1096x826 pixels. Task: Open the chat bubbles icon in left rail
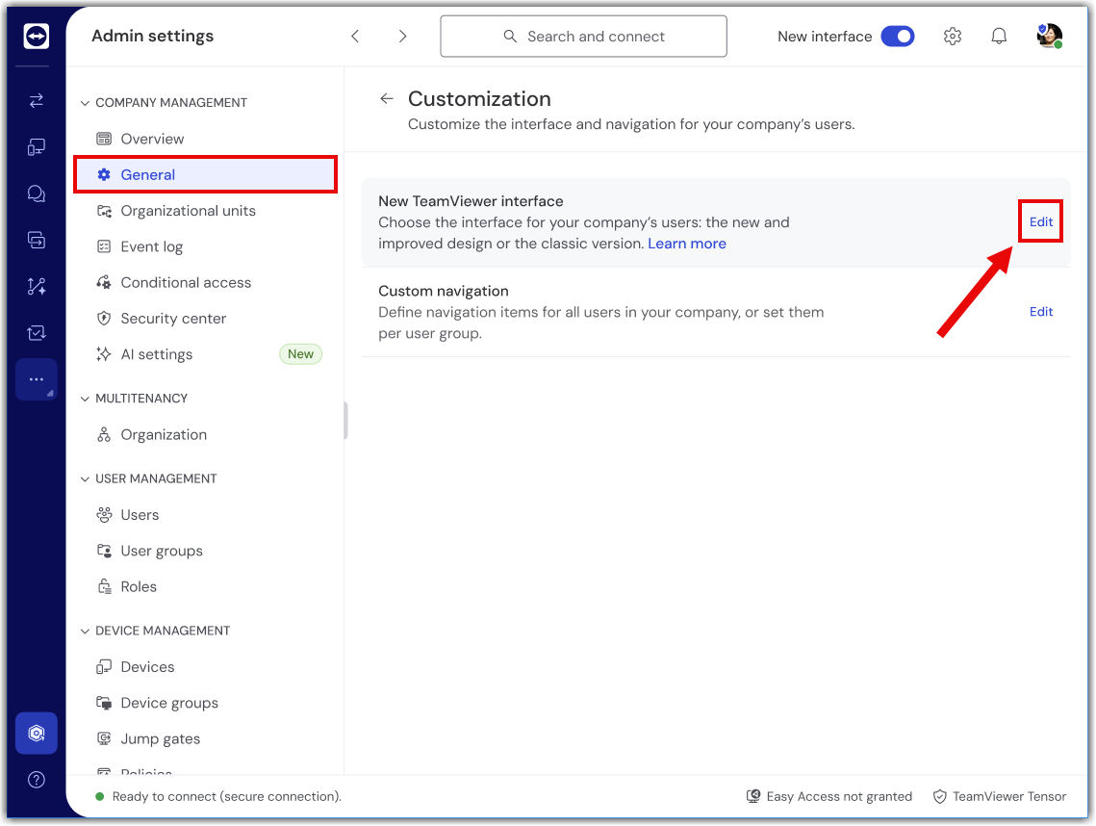pyautogui.click(x=37, y=194)
